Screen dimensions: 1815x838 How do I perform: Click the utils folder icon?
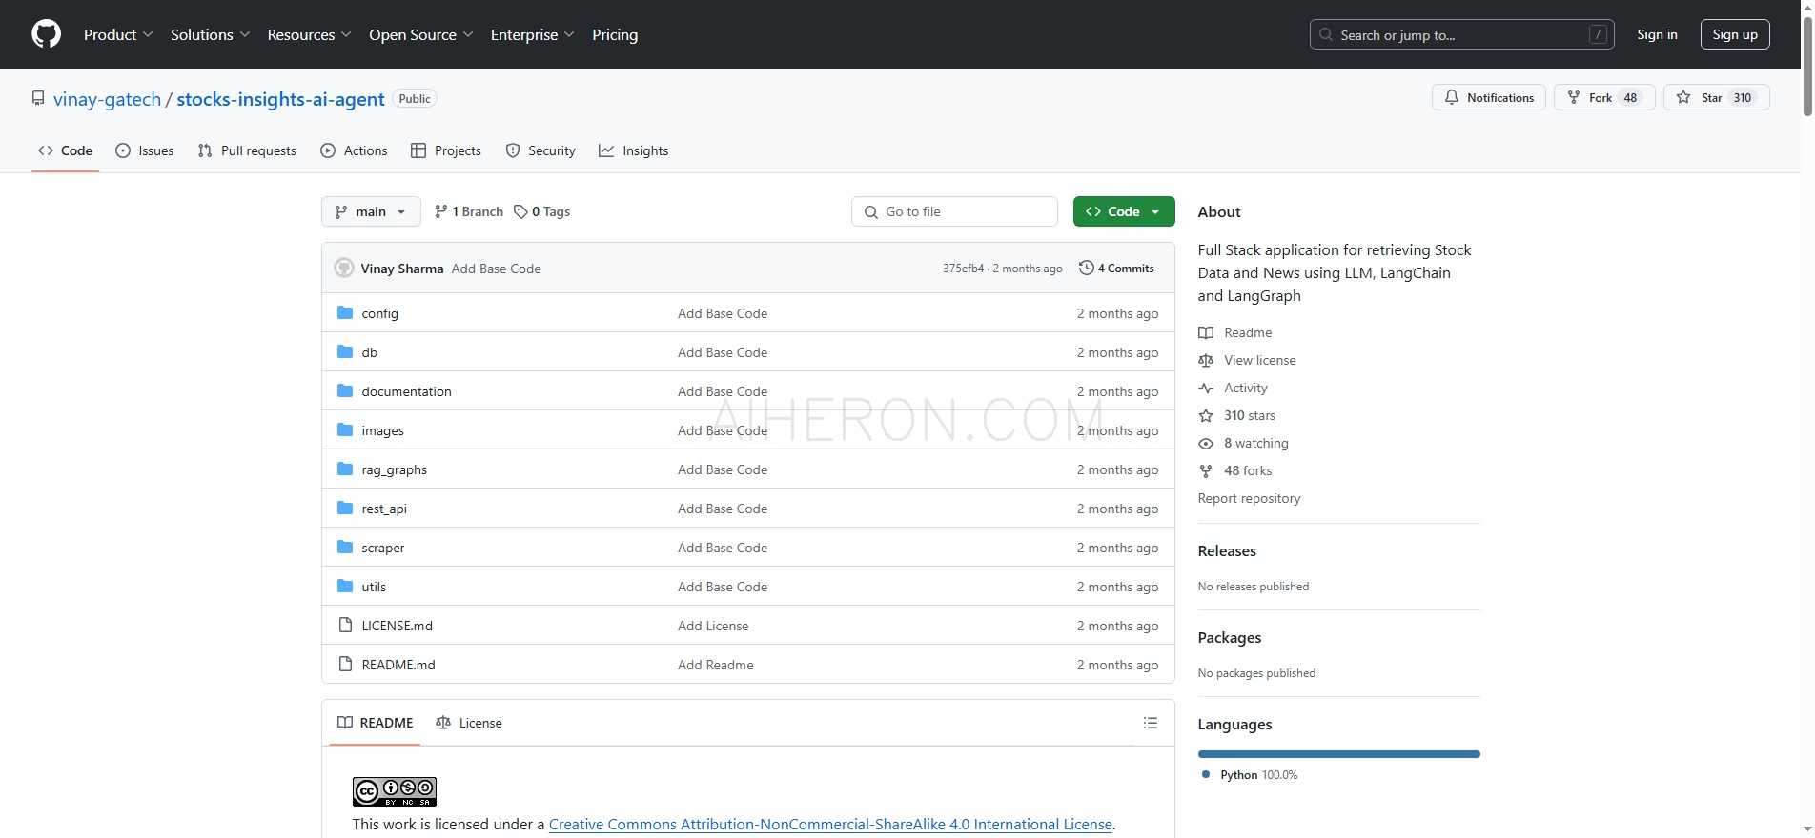(x=345, y=586)
